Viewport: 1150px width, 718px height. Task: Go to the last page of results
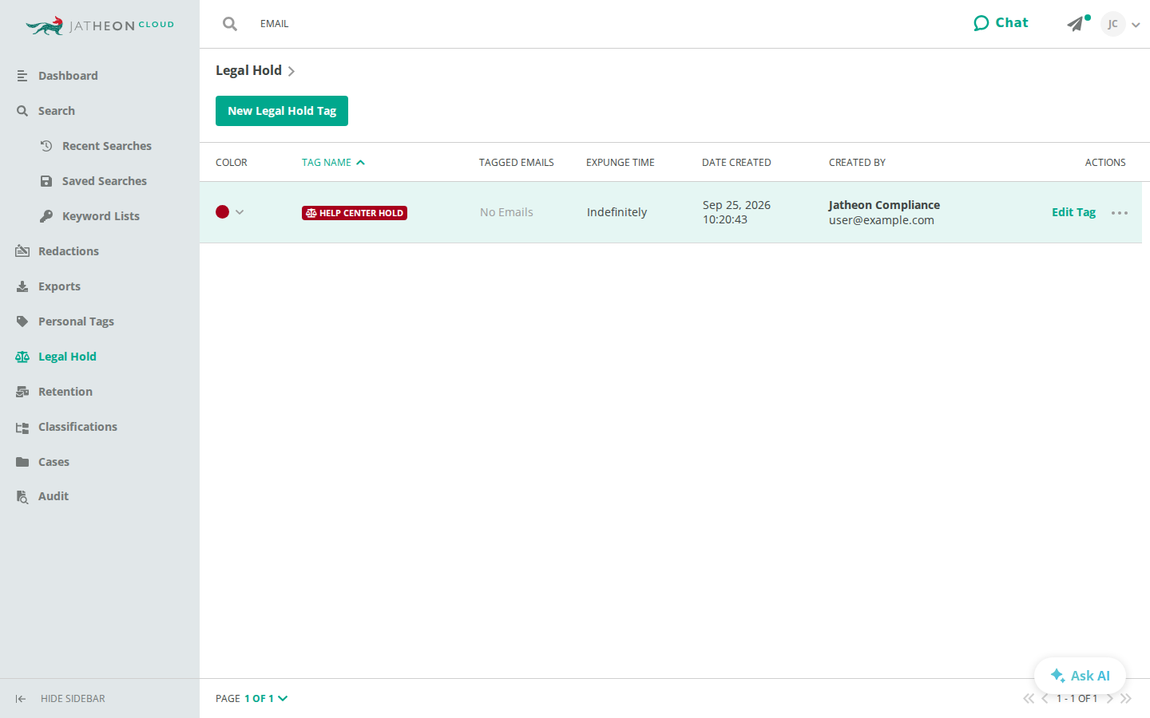click(x=1126, y=699)
